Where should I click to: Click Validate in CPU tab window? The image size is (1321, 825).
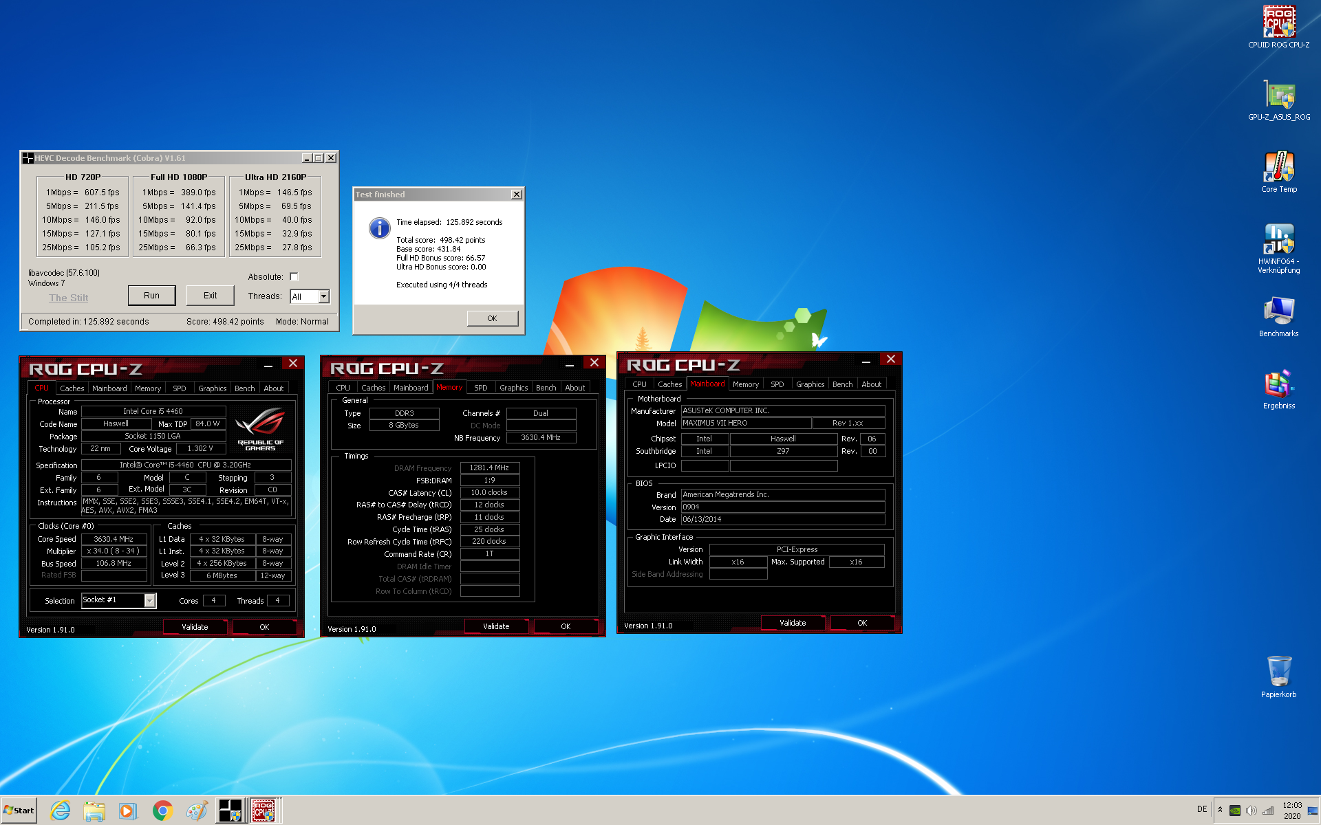click(195, 627)
